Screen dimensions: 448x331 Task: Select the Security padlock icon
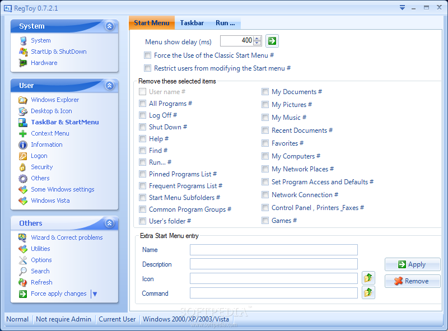[23, 167]
